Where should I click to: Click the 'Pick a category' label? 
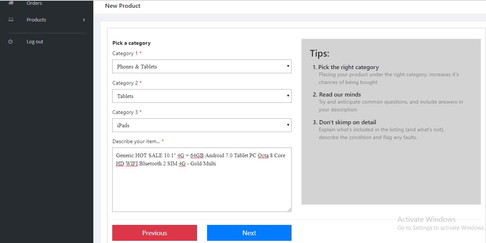[x=132, y=43]
